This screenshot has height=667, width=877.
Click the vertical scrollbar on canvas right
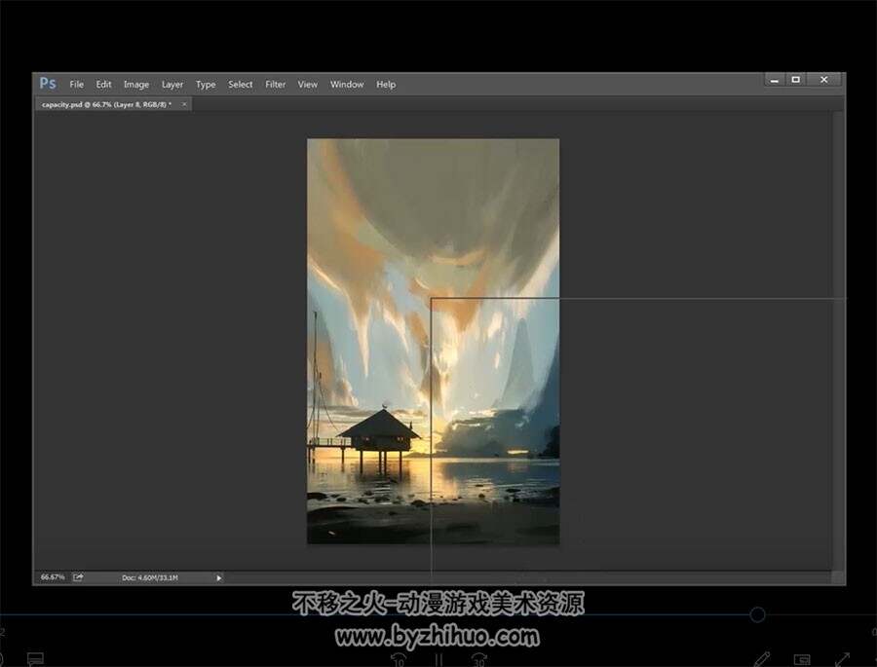[837, 340]
